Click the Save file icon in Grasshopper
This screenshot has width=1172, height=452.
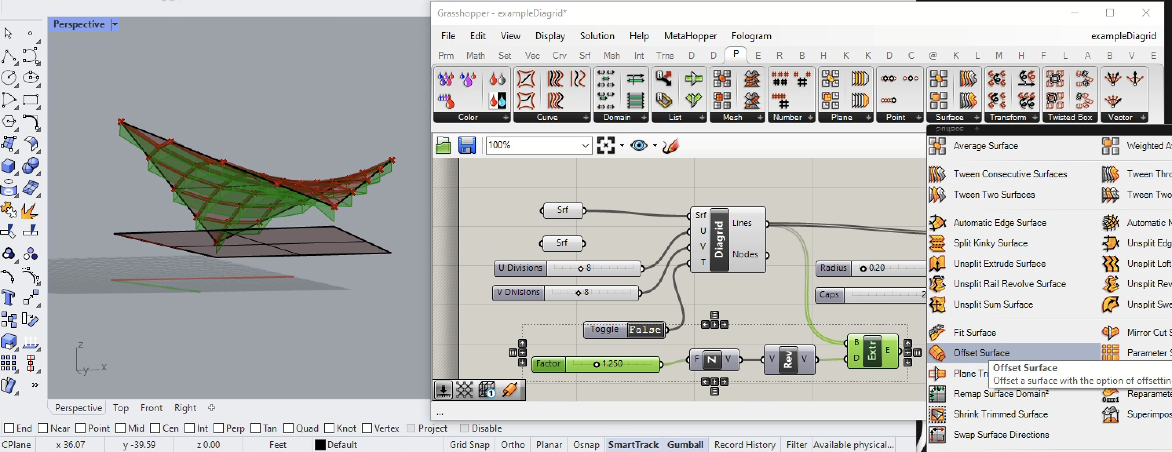tap(467, 146)
